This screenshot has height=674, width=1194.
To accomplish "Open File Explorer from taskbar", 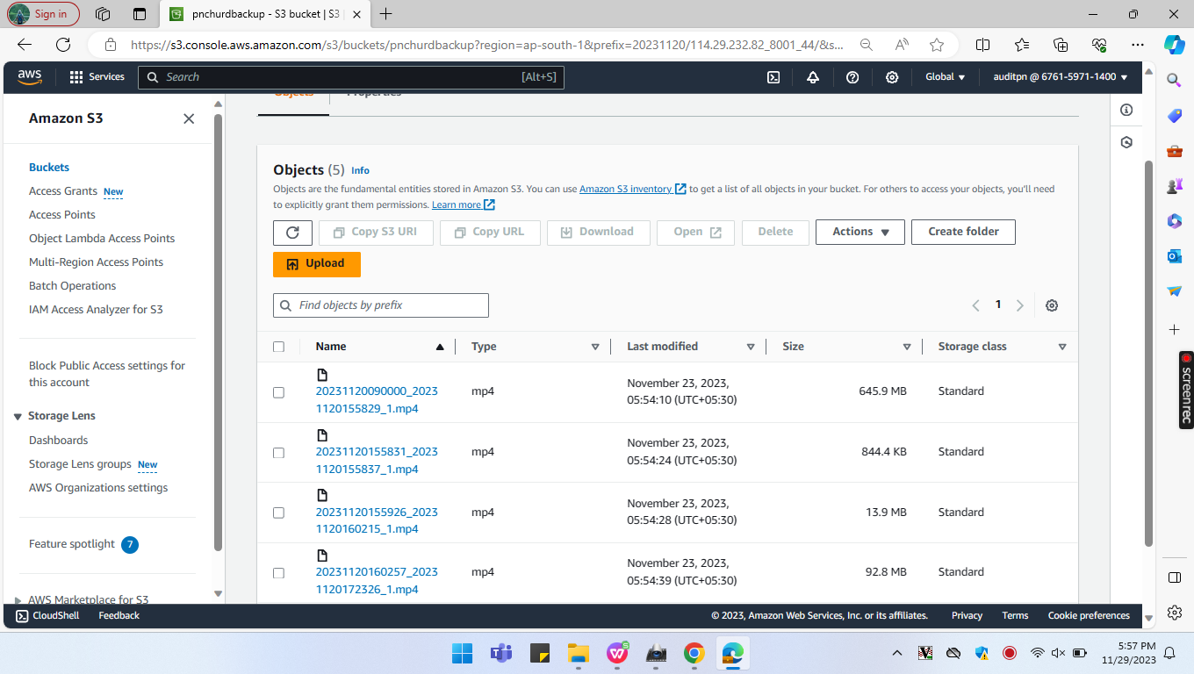I will point(578,653).
